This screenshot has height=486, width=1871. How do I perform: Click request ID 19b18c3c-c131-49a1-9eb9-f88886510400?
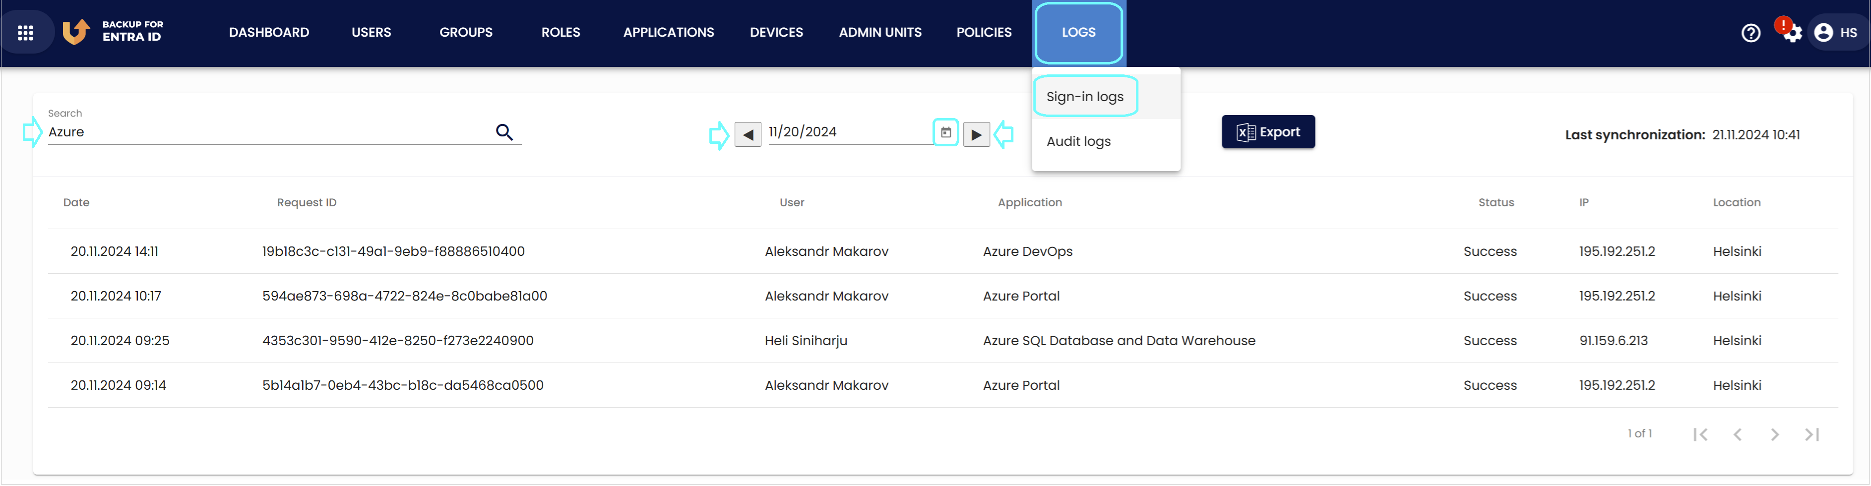click(x=393, y=251)
